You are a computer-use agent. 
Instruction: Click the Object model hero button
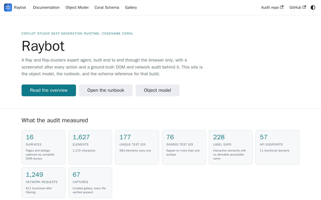pos(157,90)
